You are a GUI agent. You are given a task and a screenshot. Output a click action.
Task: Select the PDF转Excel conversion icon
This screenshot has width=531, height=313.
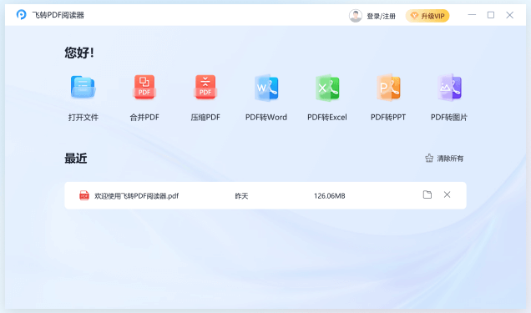pyautogui.click(x=327, y=88)
